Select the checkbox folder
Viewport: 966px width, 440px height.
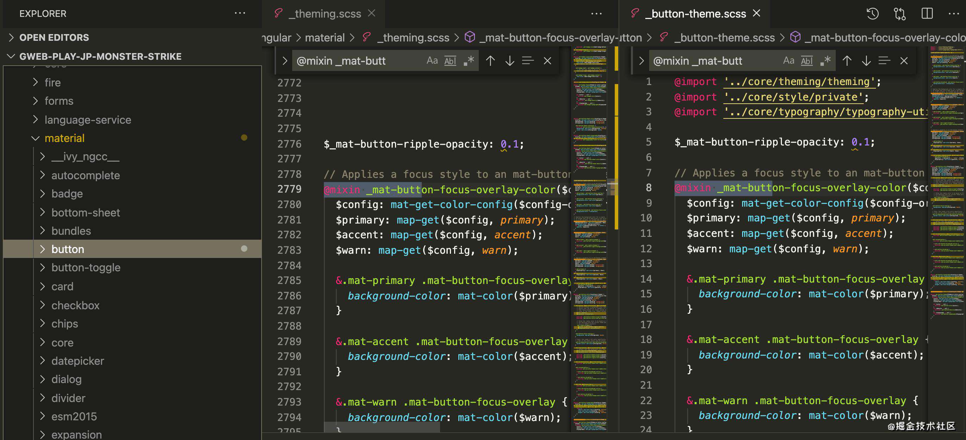coord(75,305)
